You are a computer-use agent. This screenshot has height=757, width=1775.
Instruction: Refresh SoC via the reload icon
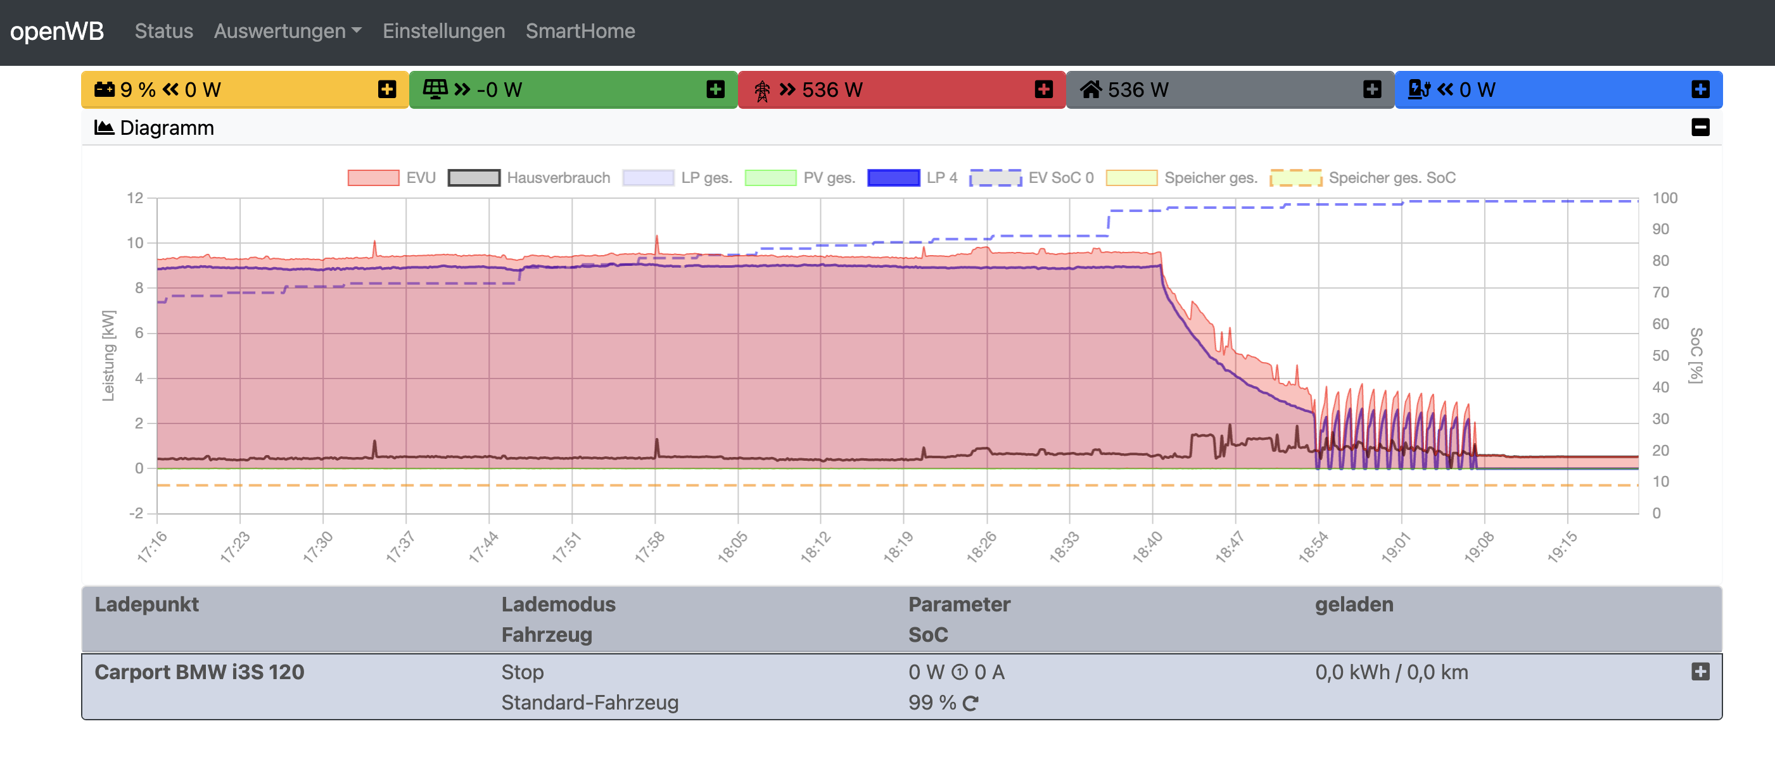pyautogui.click(x=970, y=703)
